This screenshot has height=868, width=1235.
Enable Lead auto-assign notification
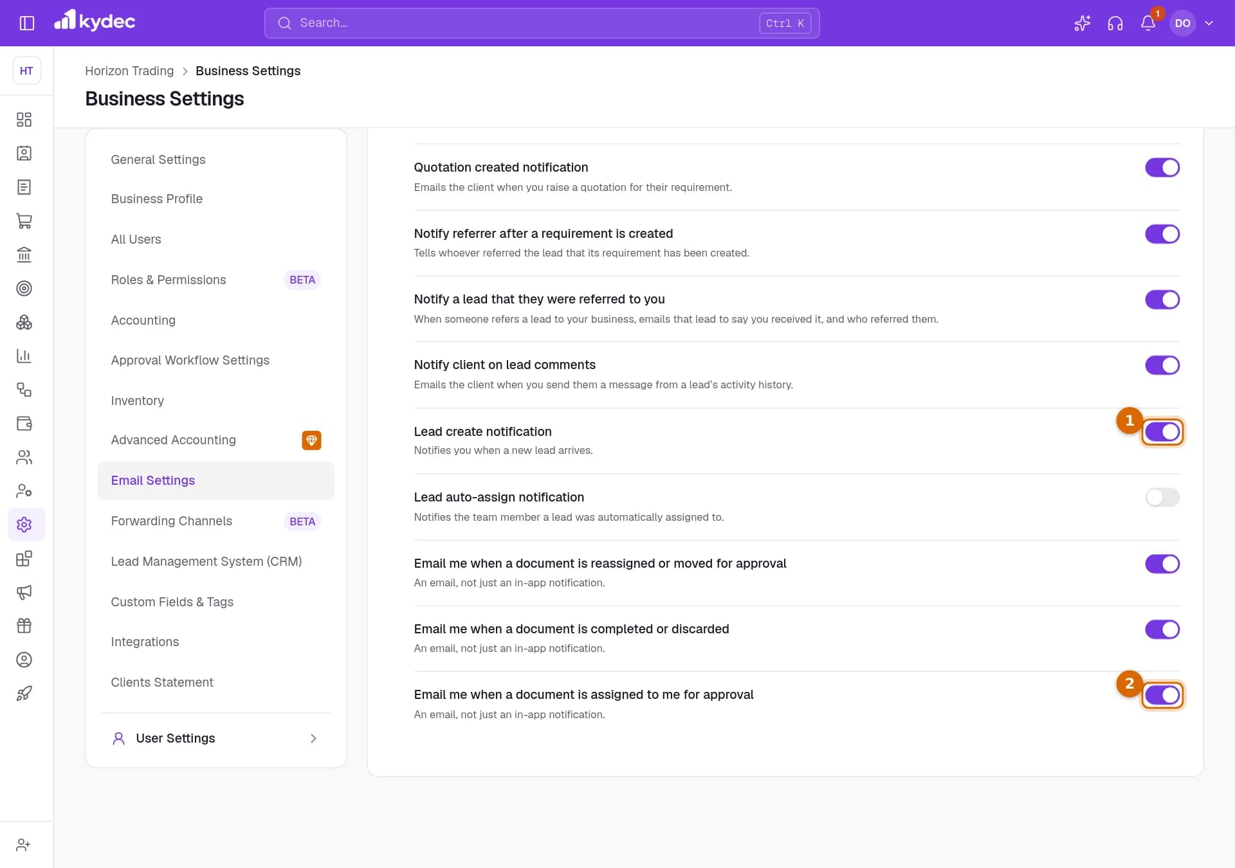[1162, 498]
